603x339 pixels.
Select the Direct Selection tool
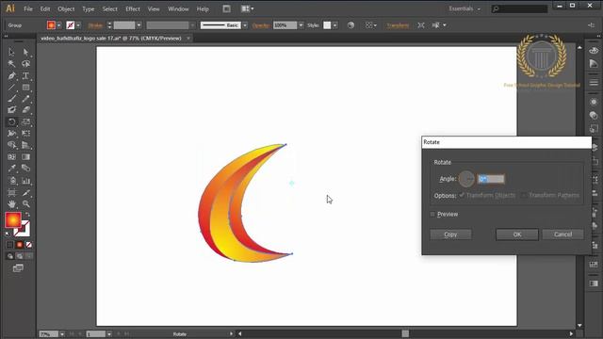25,52
